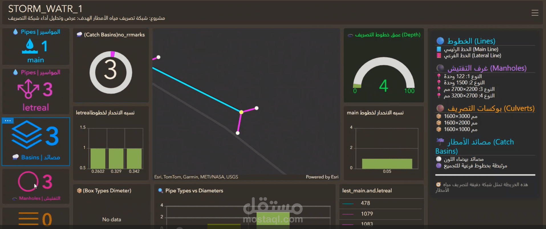Click the (Culverts) legend heading
546x229 pixels.
click(x=491, y=108)
